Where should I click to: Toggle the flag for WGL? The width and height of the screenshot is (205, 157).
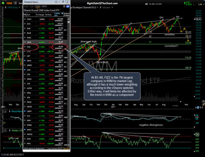25,144
